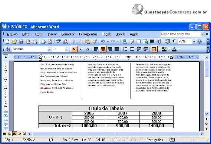Redo the last undone action
211x144 pixels.
pos(113,41)
